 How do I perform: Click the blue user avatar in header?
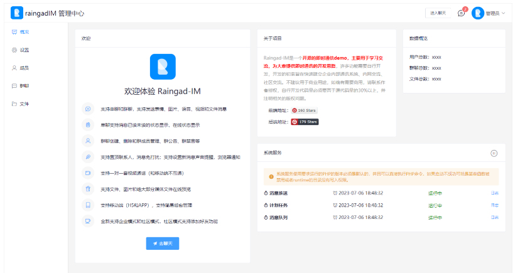pyautogui.click(x=478, y=13)
